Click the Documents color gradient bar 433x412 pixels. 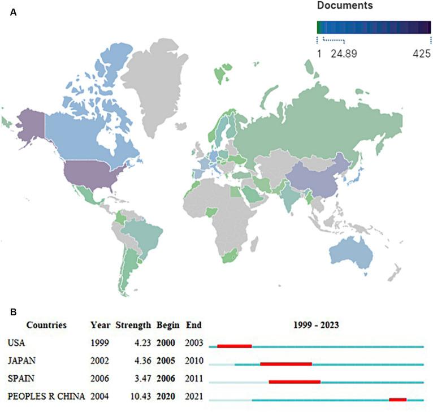pos(373,27)
